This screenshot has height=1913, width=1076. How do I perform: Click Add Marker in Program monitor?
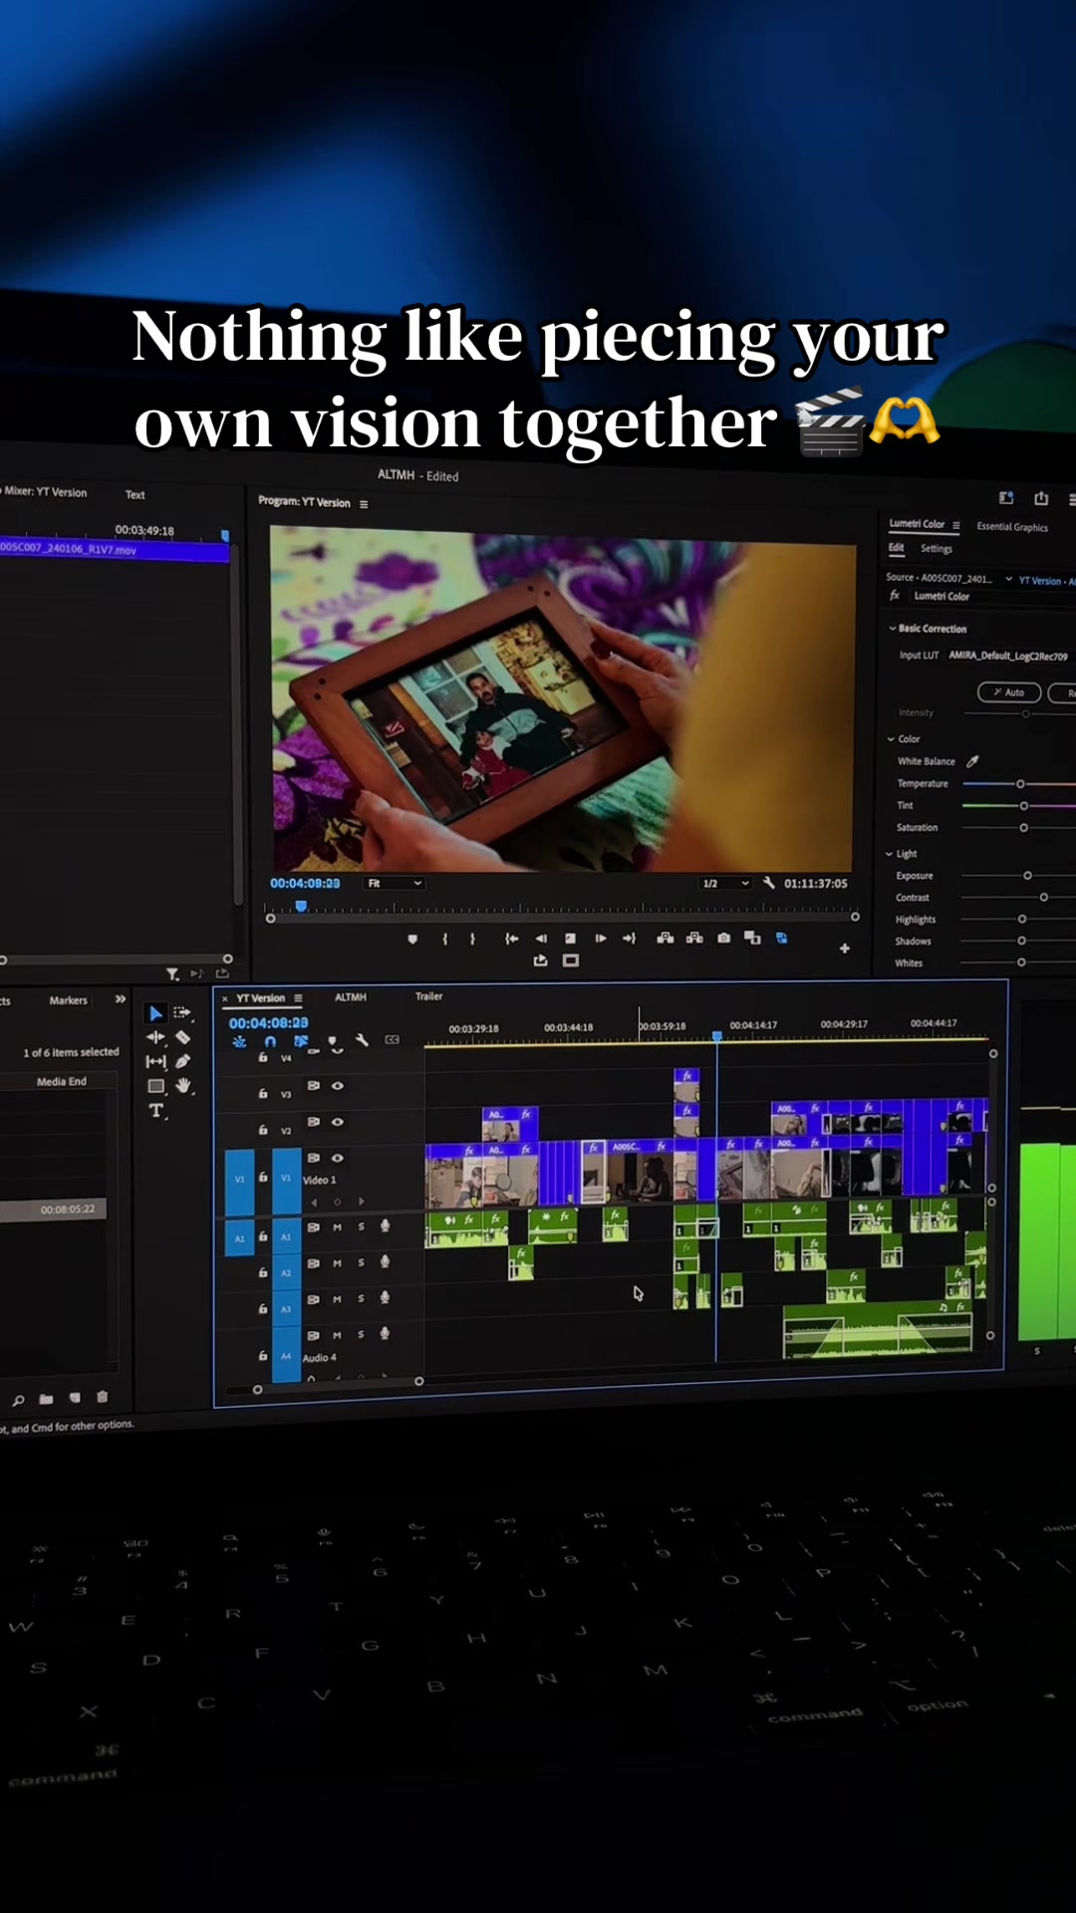tap(412, 939)
